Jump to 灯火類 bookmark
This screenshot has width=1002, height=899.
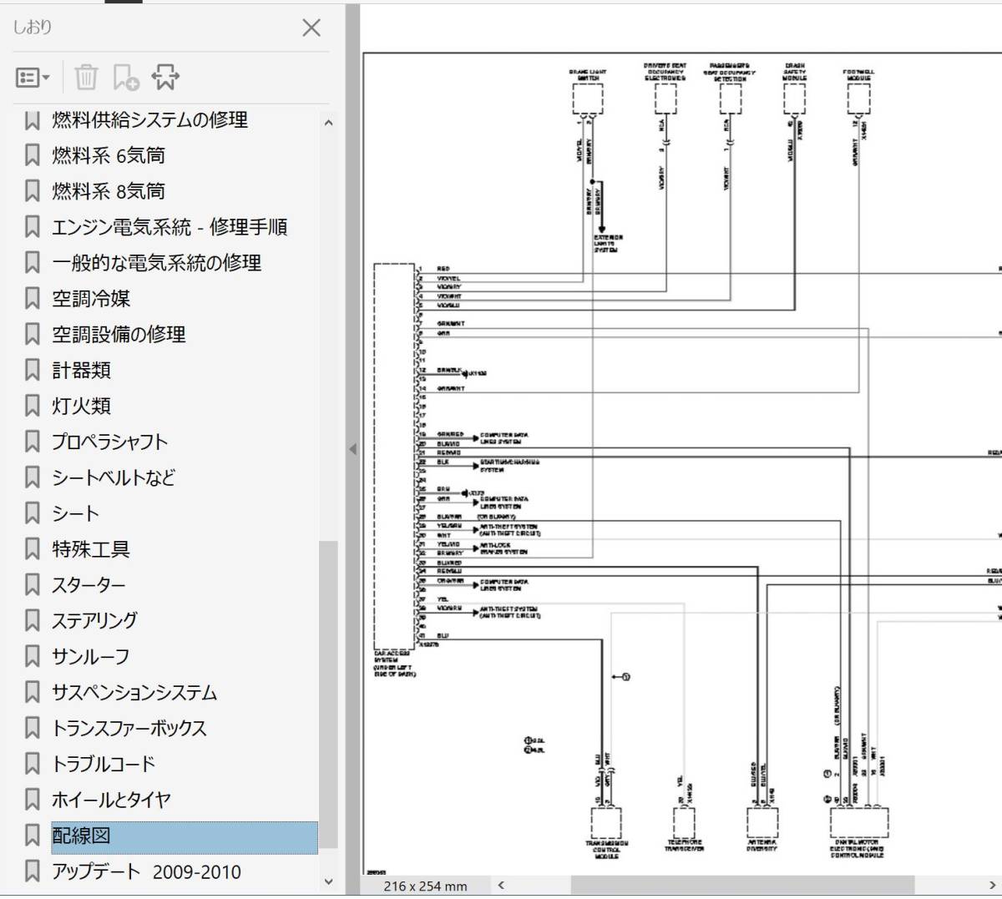tap(81, 407)
